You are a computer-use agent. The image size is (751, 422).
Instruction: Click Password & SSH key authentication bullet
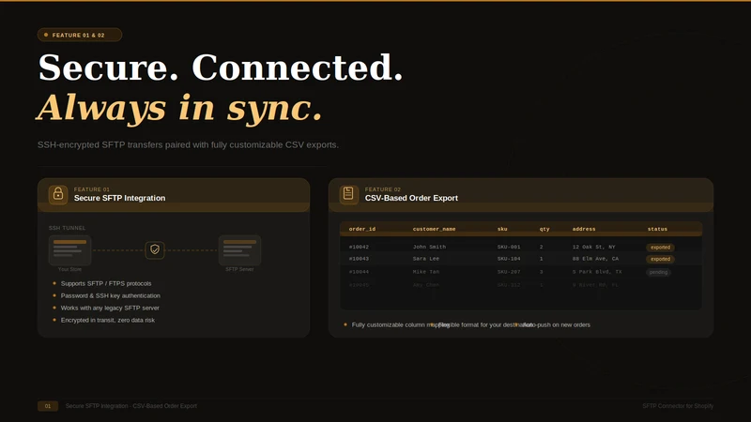click(110, 295)
